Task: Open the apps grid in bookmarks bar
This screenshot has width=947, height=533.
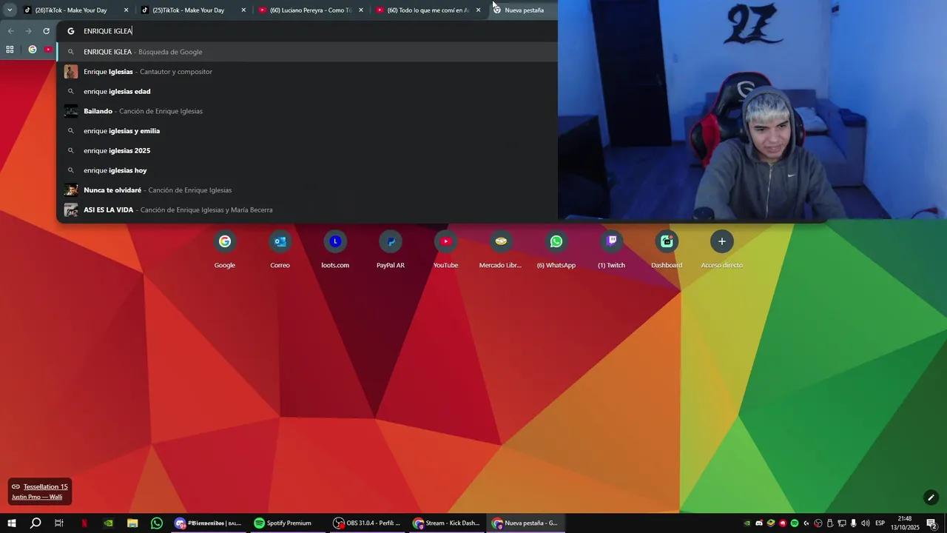Action: click(10, 50)
